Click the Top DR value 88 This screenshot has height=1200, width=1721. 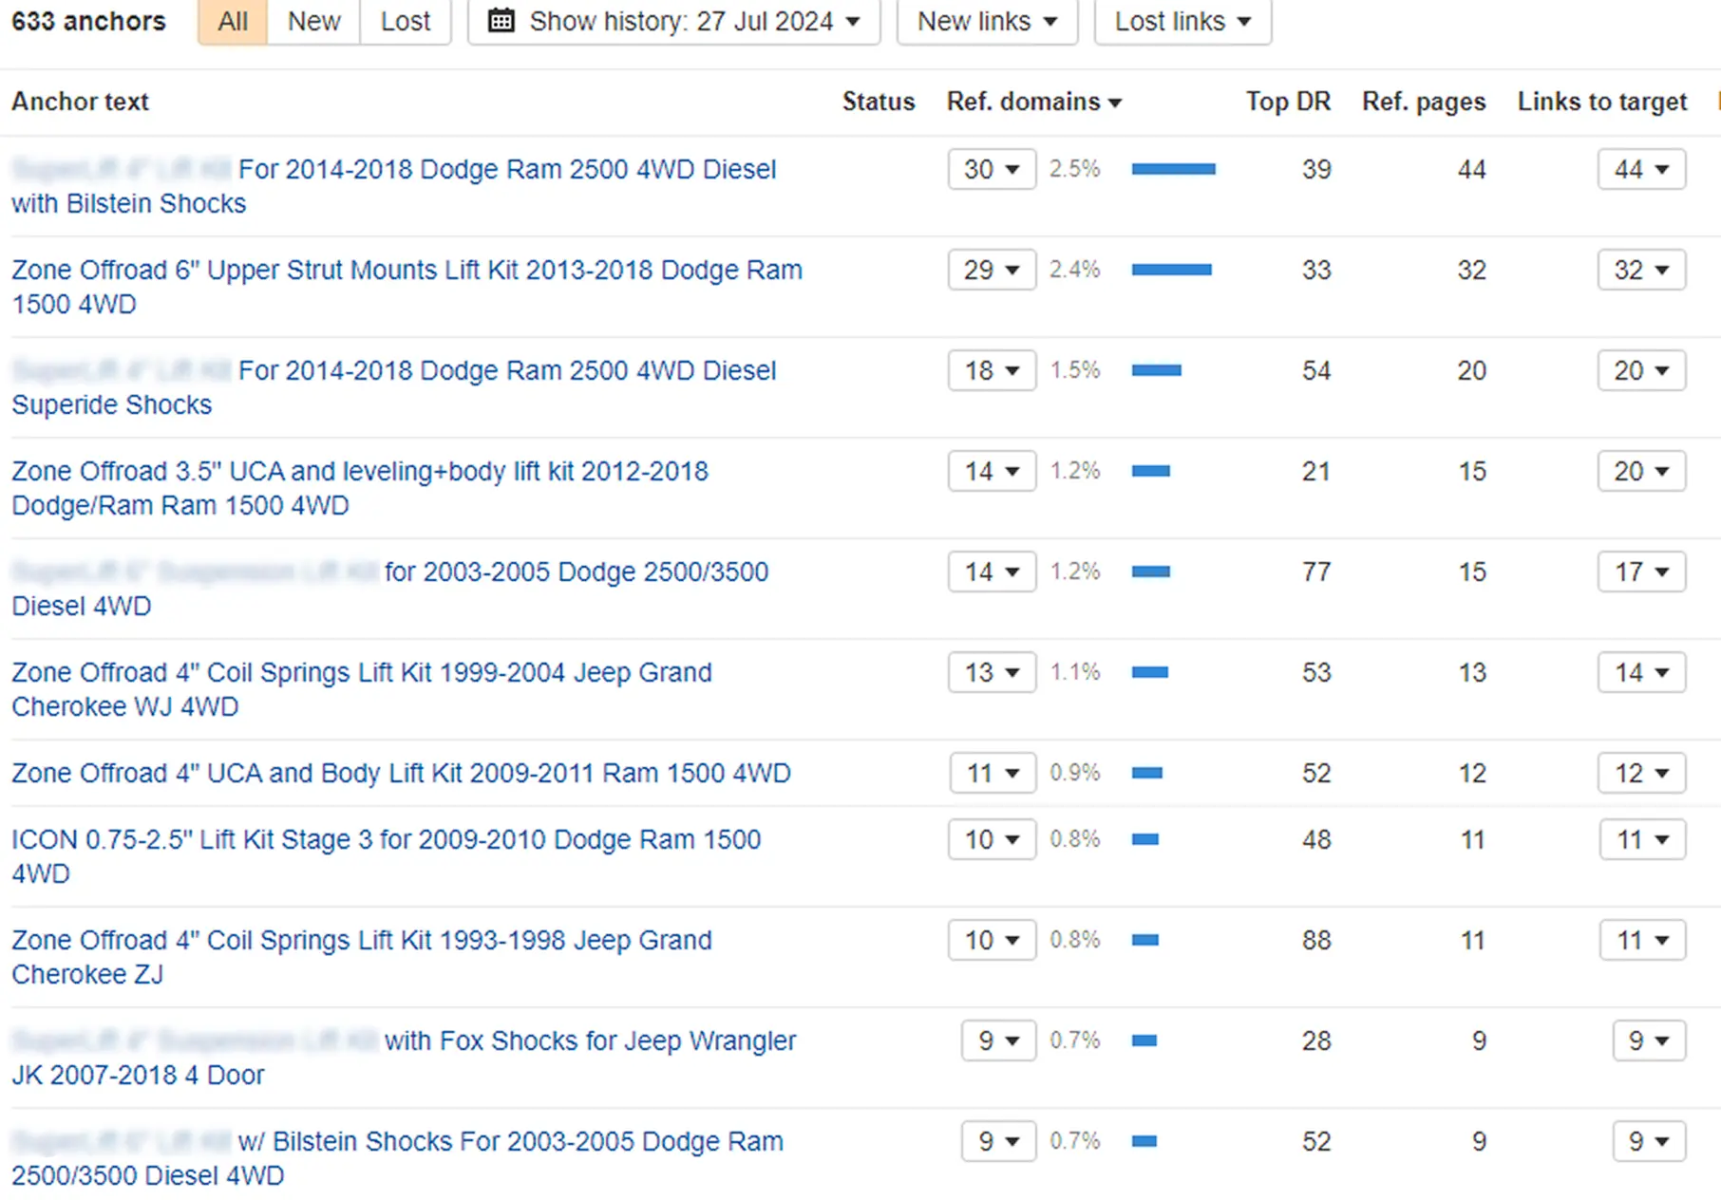(x=1315, y=940)
